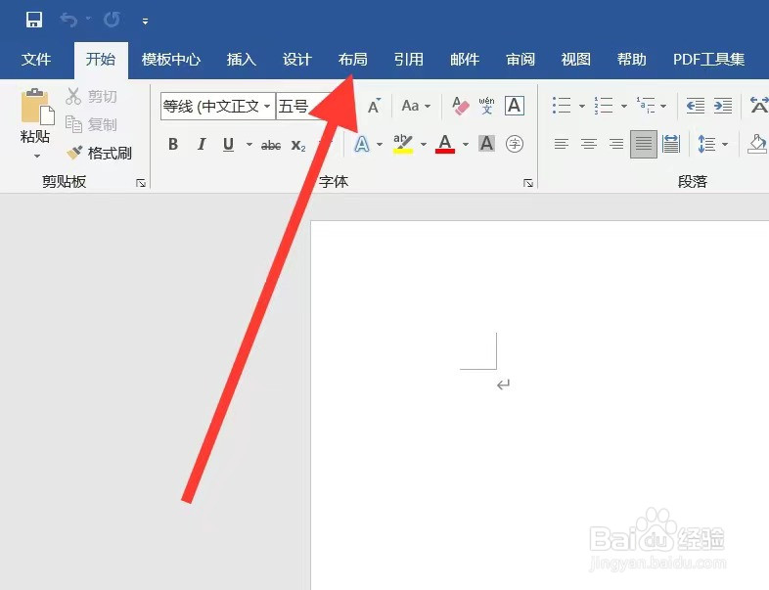Click the enclosed character 字 icon
This screenshot has height=590, width=769.
tap(515, 144)
